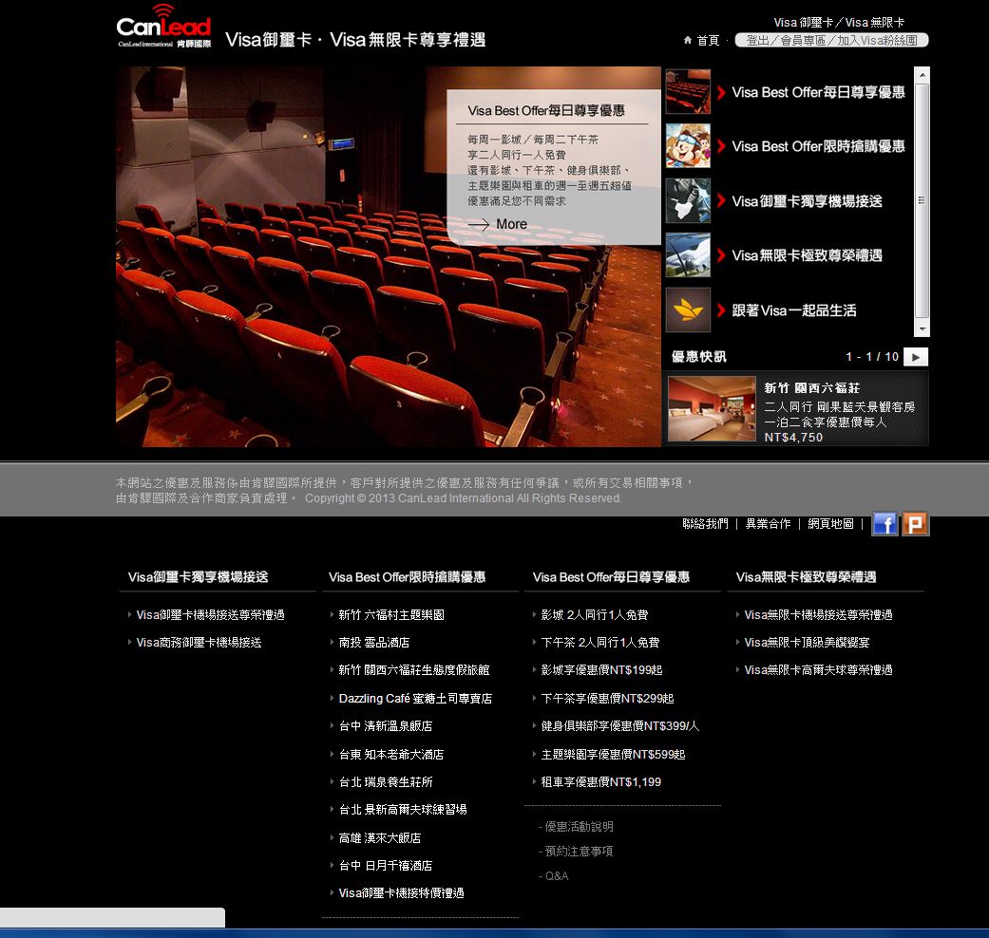Viewport: 989px width, 938px height.
Task: Click the offer list scrollbar thumb
Action: click(x=922, y=201)
